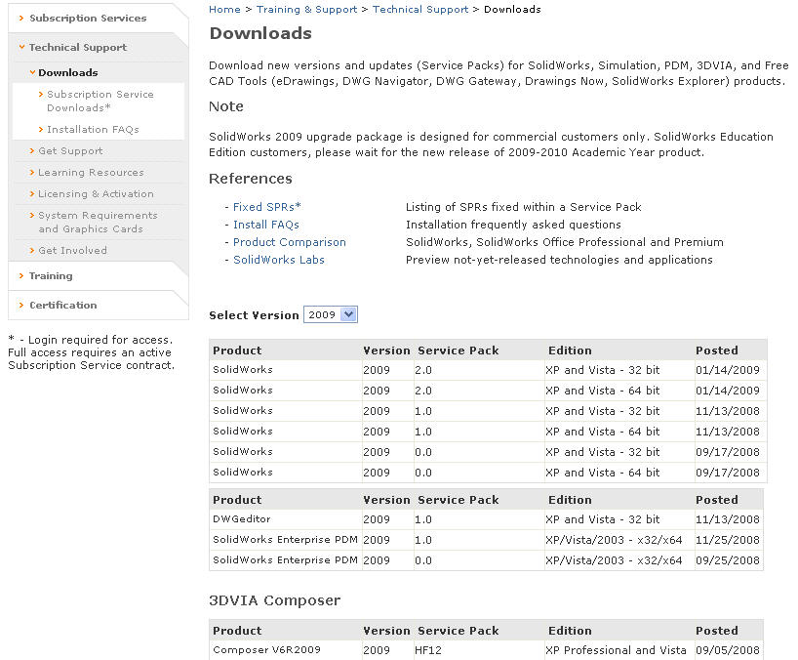Image resolution: width=798 pixels, height=660 pixels.
Task: Select SolidWorks 0.0 64 bit product
Action: click(x=242, y=473)
